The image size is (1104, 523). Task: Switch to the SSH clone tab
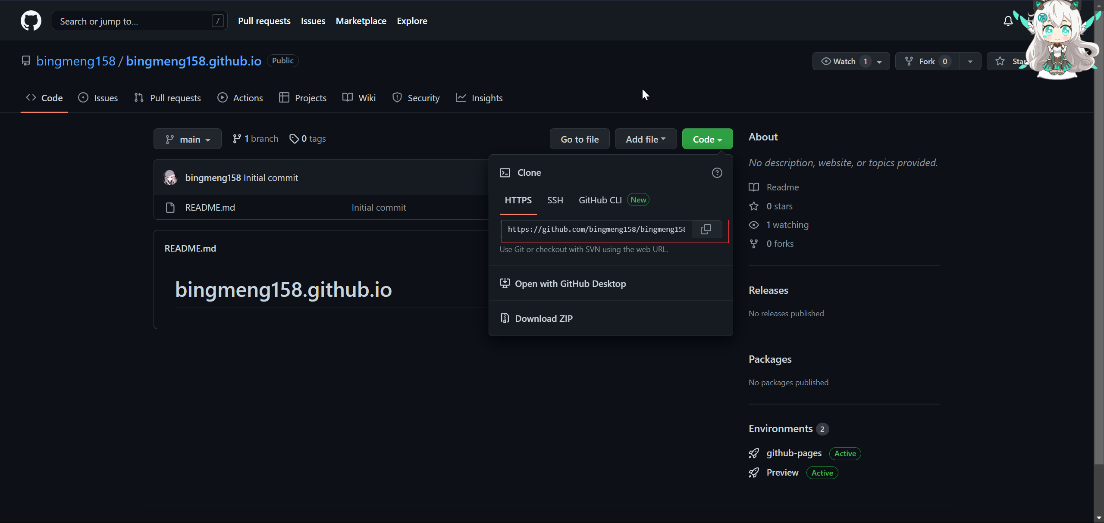[x=555, y=200]
